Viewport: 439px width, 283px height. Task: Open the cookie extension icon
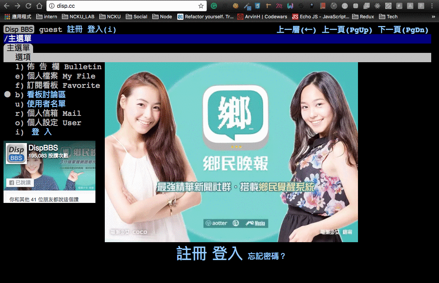coord(236,6)
